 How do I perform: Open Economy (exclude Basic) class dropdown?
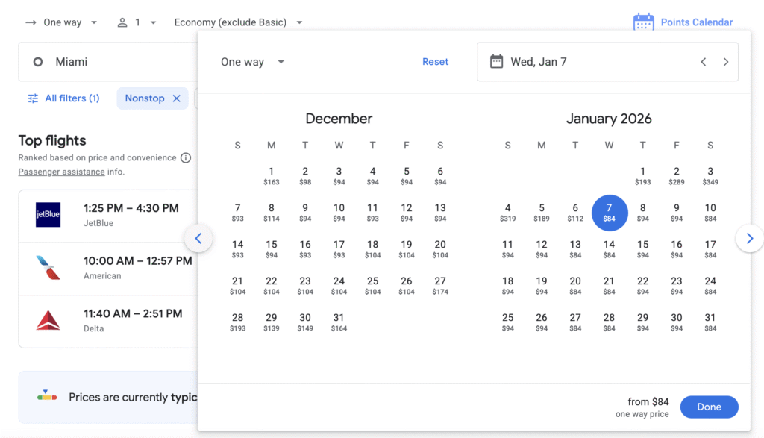click(238, 22)
